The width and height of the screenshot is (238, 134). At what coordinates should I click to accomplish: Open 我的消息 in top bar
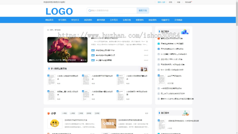[x=188, y=2]
